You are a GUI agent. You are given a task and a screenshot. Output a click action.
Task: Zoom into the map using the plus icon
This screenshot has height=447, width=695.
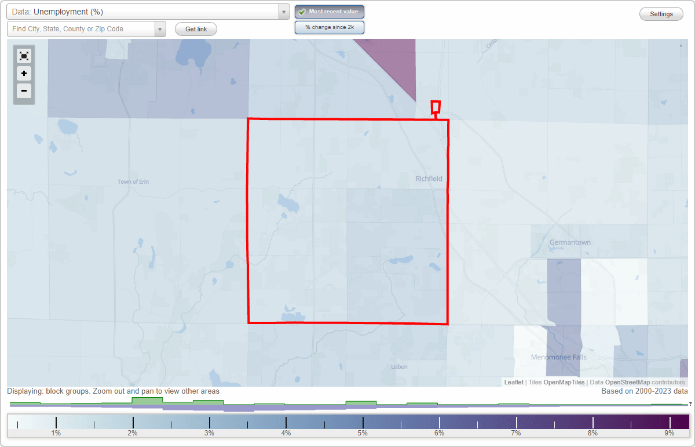(x=24, y=74)
